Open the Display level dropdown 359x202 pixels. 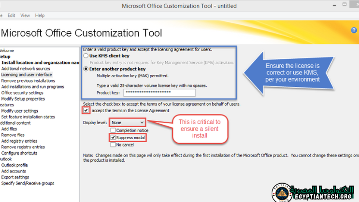(x=127, y=123)
